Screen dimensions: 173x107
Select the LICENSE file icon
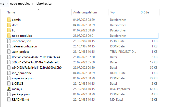pyautogui.click(x=9, y=84)
